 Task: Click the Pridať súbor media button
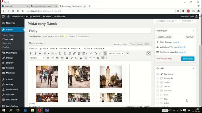36,43
